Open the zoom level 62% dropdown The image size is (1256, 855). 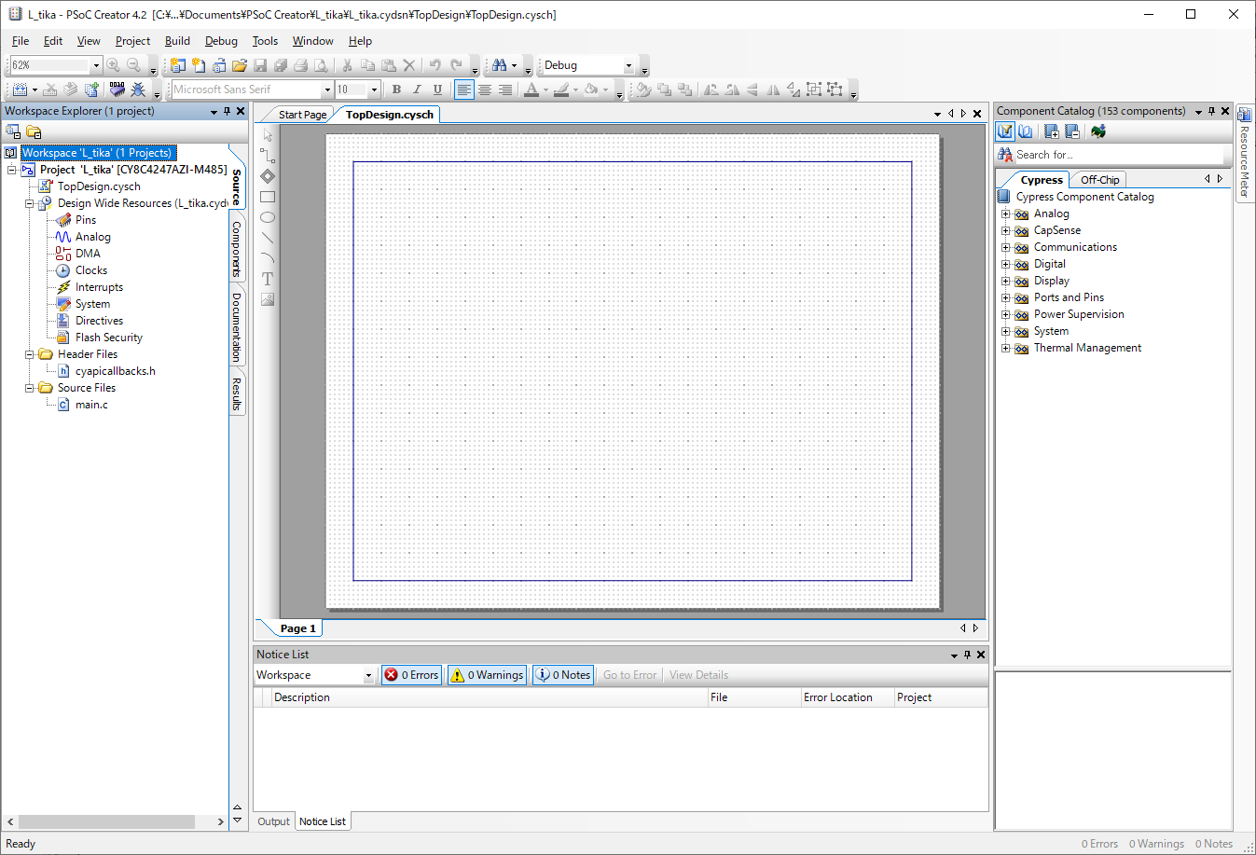coord(96,65)
